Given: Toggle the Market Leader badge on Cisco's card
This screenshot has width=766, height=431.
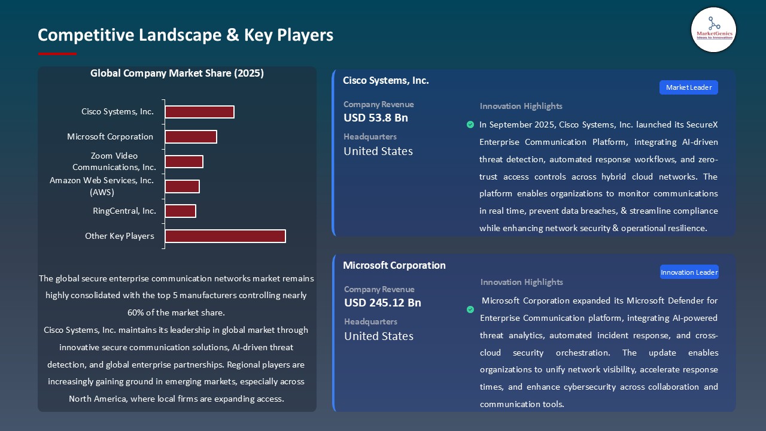Looking at the screenshot, I should (688, 87).
